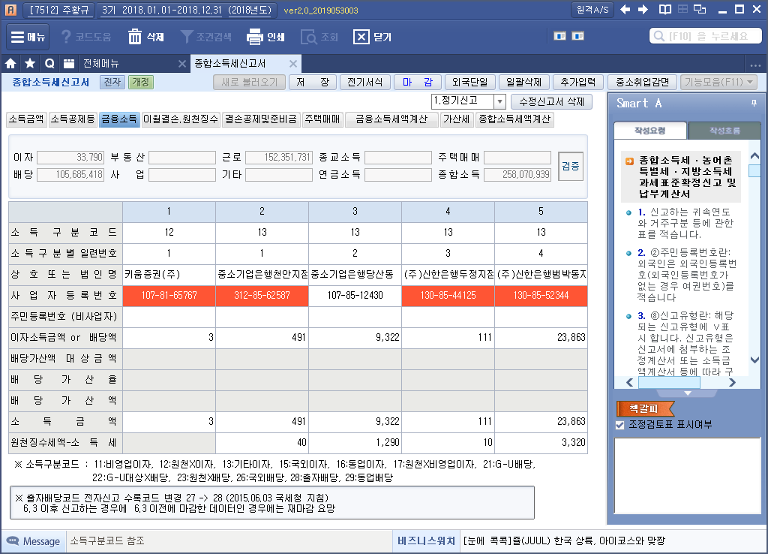Click the 검증 verify button
The height and width of the screenshot is (554, 768).
point(571,165)
